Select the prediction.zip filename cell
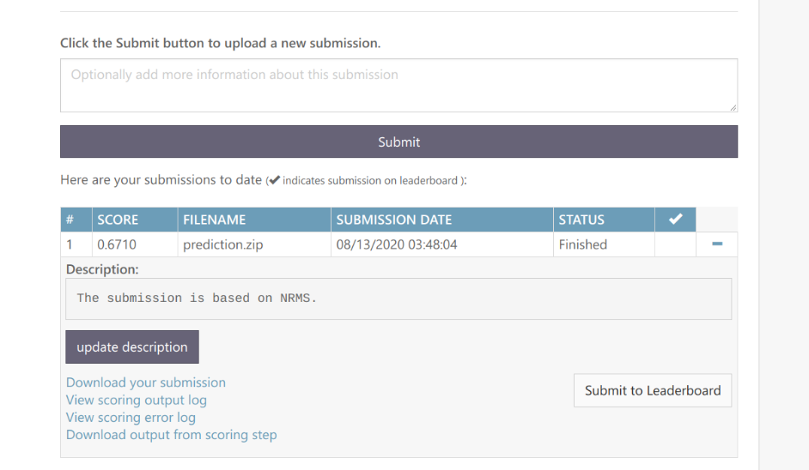The image size is (809, 470). (x=223, y=244)
